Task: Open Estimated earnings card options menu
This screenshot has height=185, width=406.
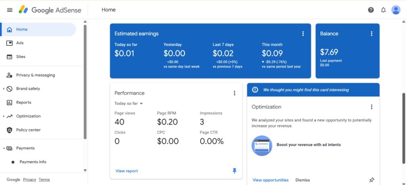Action: (x=303, y=34)
